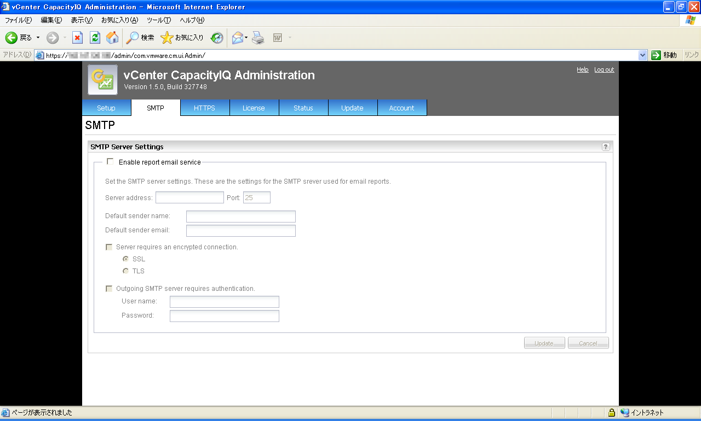Select the SSL radio button
701x421 pixels.
coord(125,259)
